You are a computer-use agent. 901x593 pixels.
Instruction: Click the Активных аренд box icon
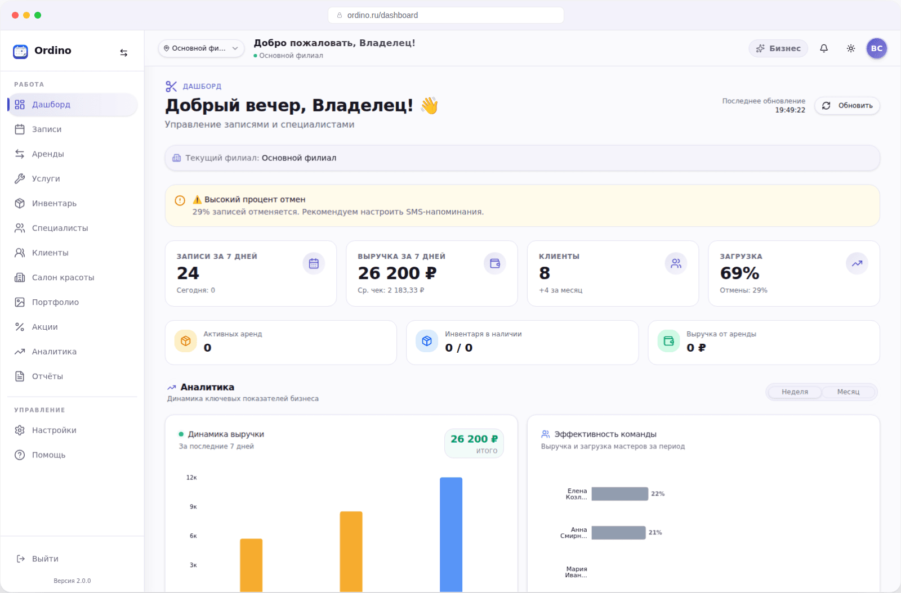tap(185, 341)
